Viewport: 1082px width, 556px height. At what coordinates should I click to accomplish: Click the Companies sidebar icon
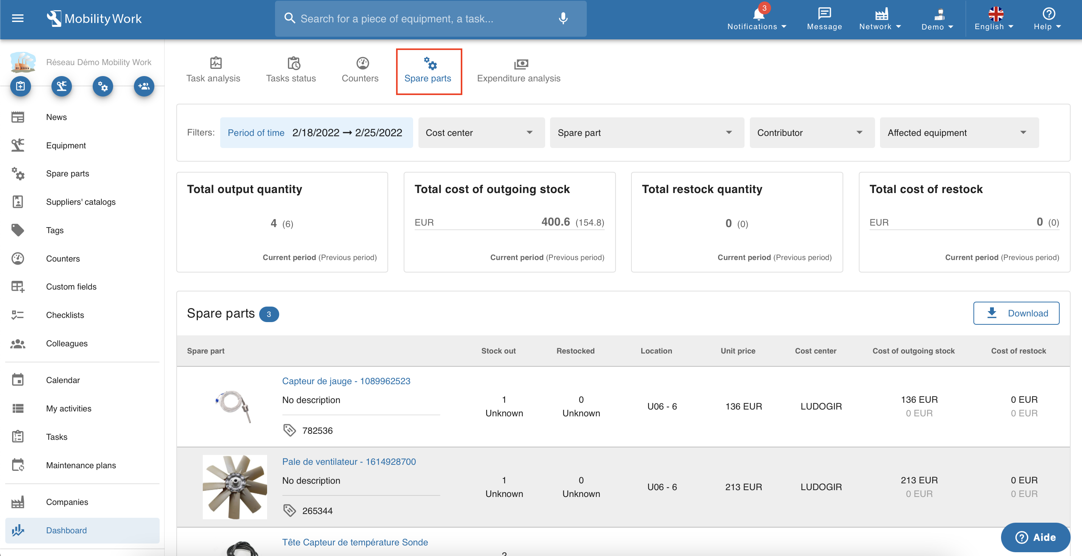click(18, 502)
